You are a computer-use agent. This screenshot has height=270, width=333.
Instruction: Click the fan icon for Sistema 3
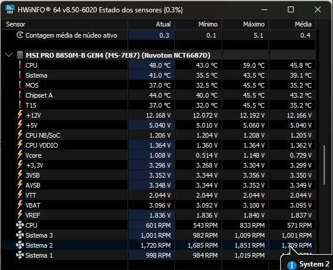[x=20, y=235]
